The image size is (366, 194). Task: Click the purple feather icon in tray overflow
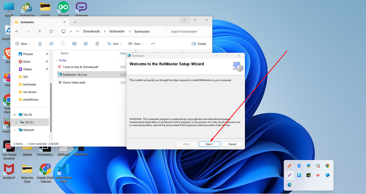click(x=290, y=175)
